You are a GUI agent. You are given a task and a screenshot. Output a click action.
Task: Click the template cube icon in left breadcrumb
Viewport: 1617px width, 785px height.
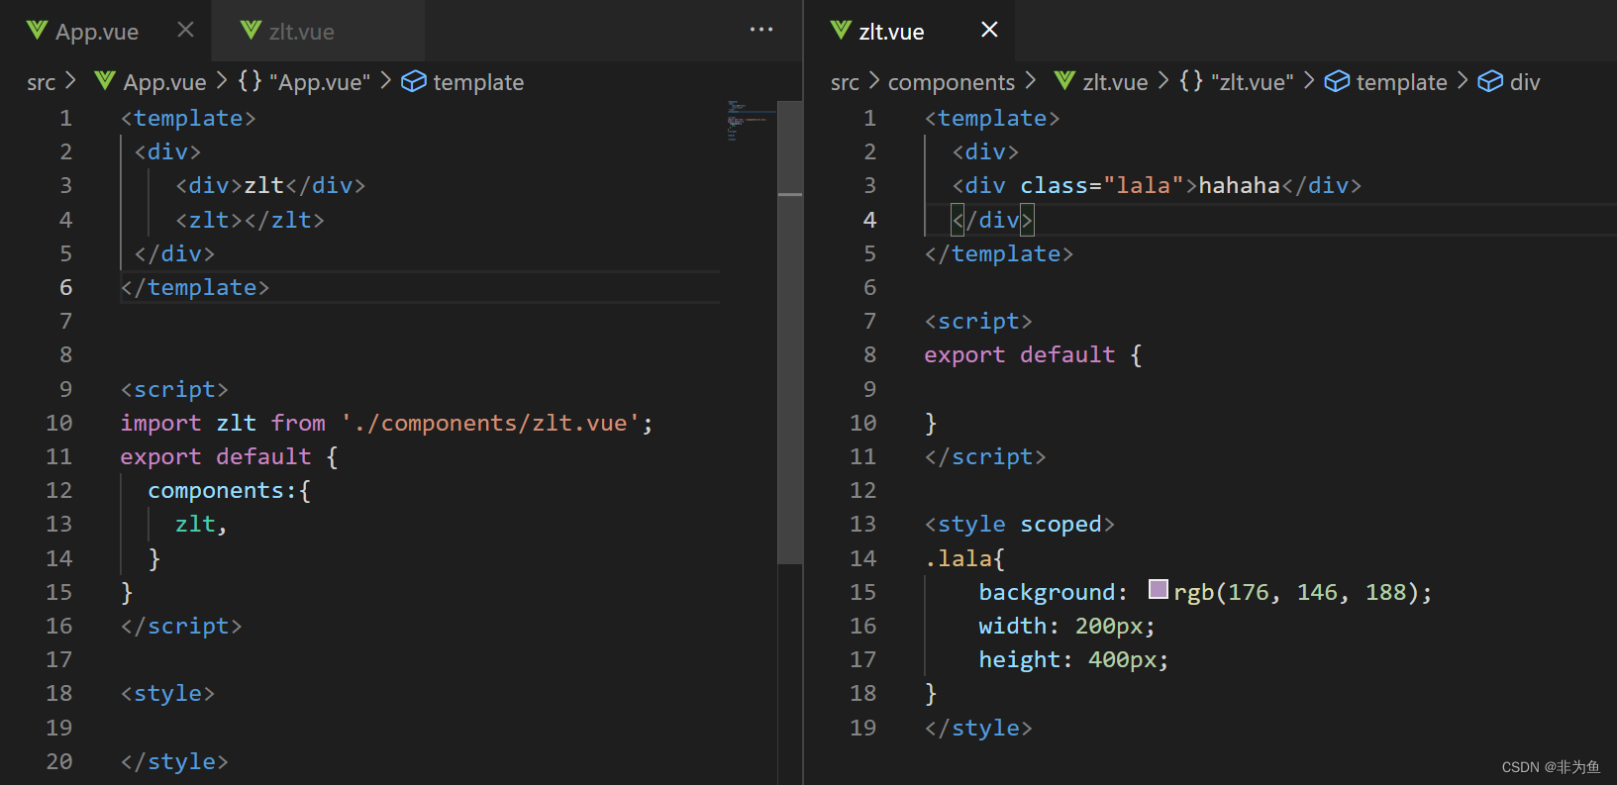point(414,81)
